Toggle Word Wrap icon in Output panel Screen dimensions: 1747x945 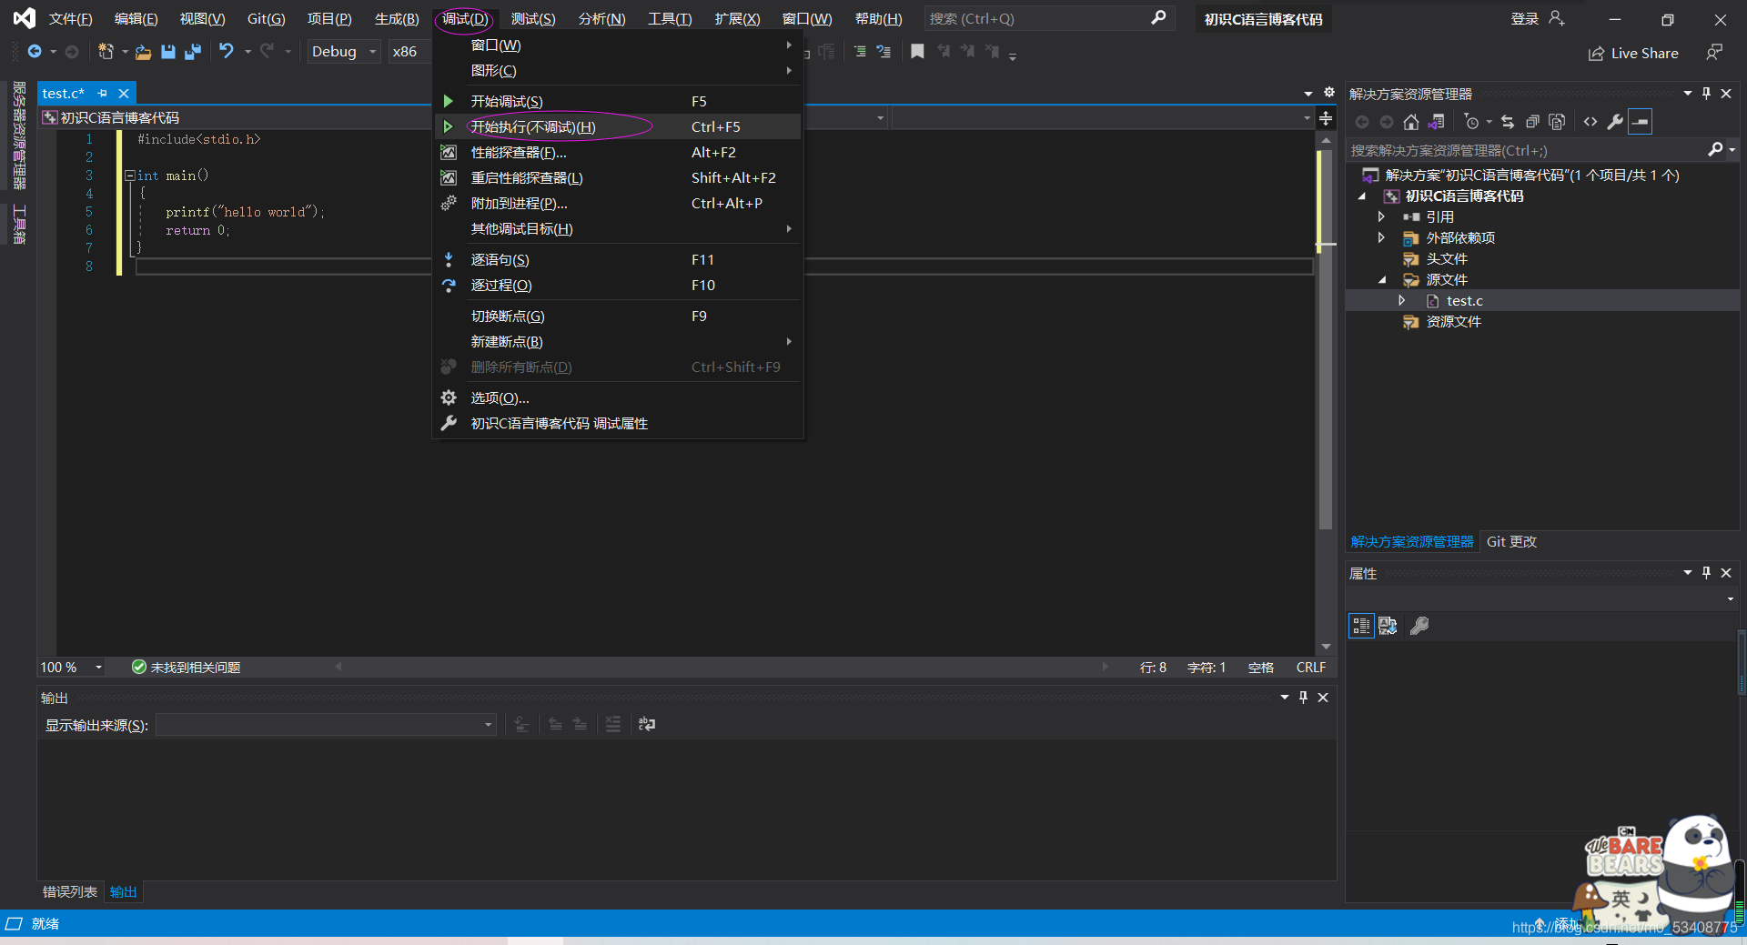pos(647,724)
